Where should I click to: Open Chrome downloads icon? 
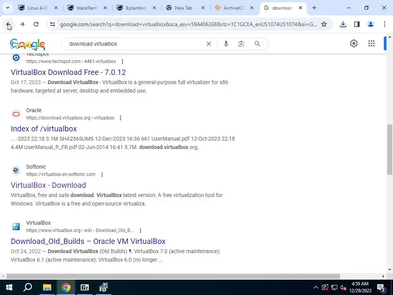(x=343, y=24)
